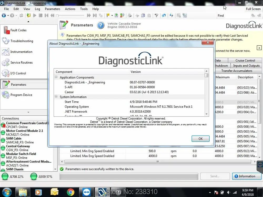Select the Cruise Control tab
The image size is (263, 197).
[245, 60]
